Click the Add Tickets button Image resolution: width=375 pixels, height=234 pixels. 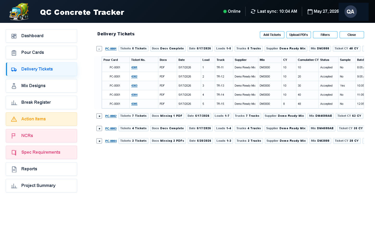point(272,35)
